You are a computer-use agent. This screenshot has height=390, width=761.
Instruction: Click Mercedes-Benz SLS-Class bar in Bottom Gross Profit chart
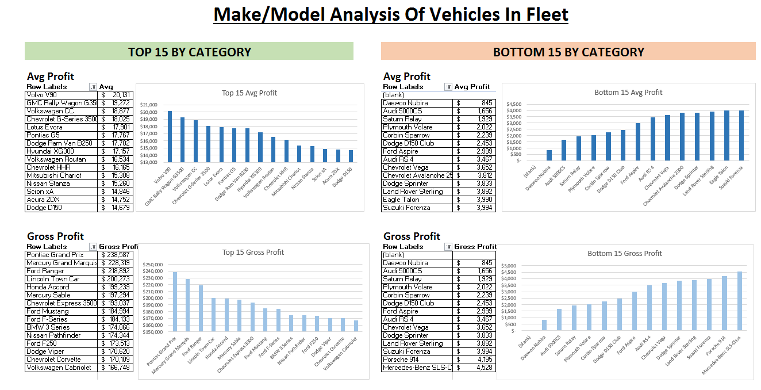(x=740, y=301)
